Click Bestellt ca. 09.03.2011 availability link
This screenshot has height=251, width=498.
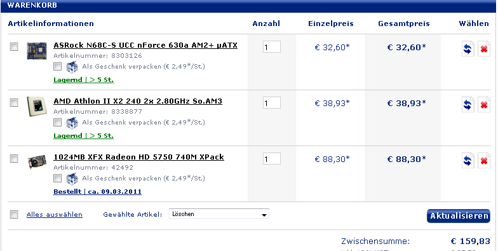click(98, 192)
